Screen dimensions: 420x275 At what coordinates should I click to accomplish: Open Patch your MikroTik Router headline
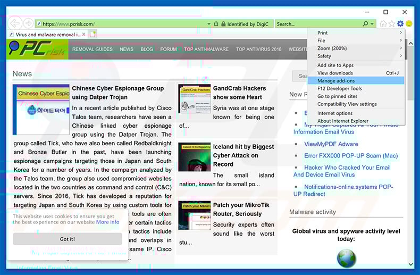pos(241,210)
